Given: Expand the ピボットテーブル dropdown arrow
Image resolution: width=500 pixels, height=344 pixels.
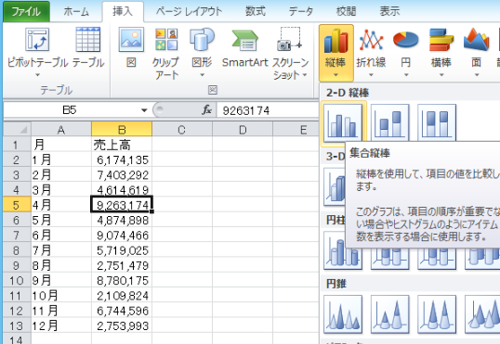Looking at the screenshot, I should (x=37, y=75).
